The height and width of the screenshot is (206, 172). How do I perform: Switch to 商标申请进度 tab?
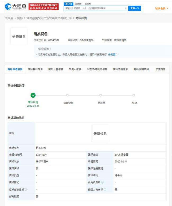coord(15,69)
